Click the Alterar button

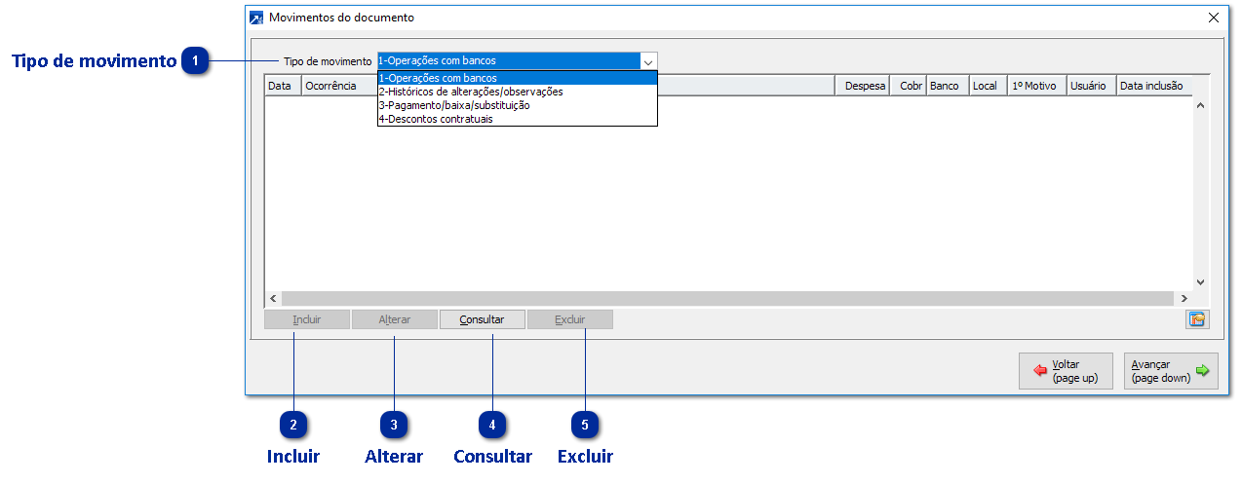pos(395,319)
